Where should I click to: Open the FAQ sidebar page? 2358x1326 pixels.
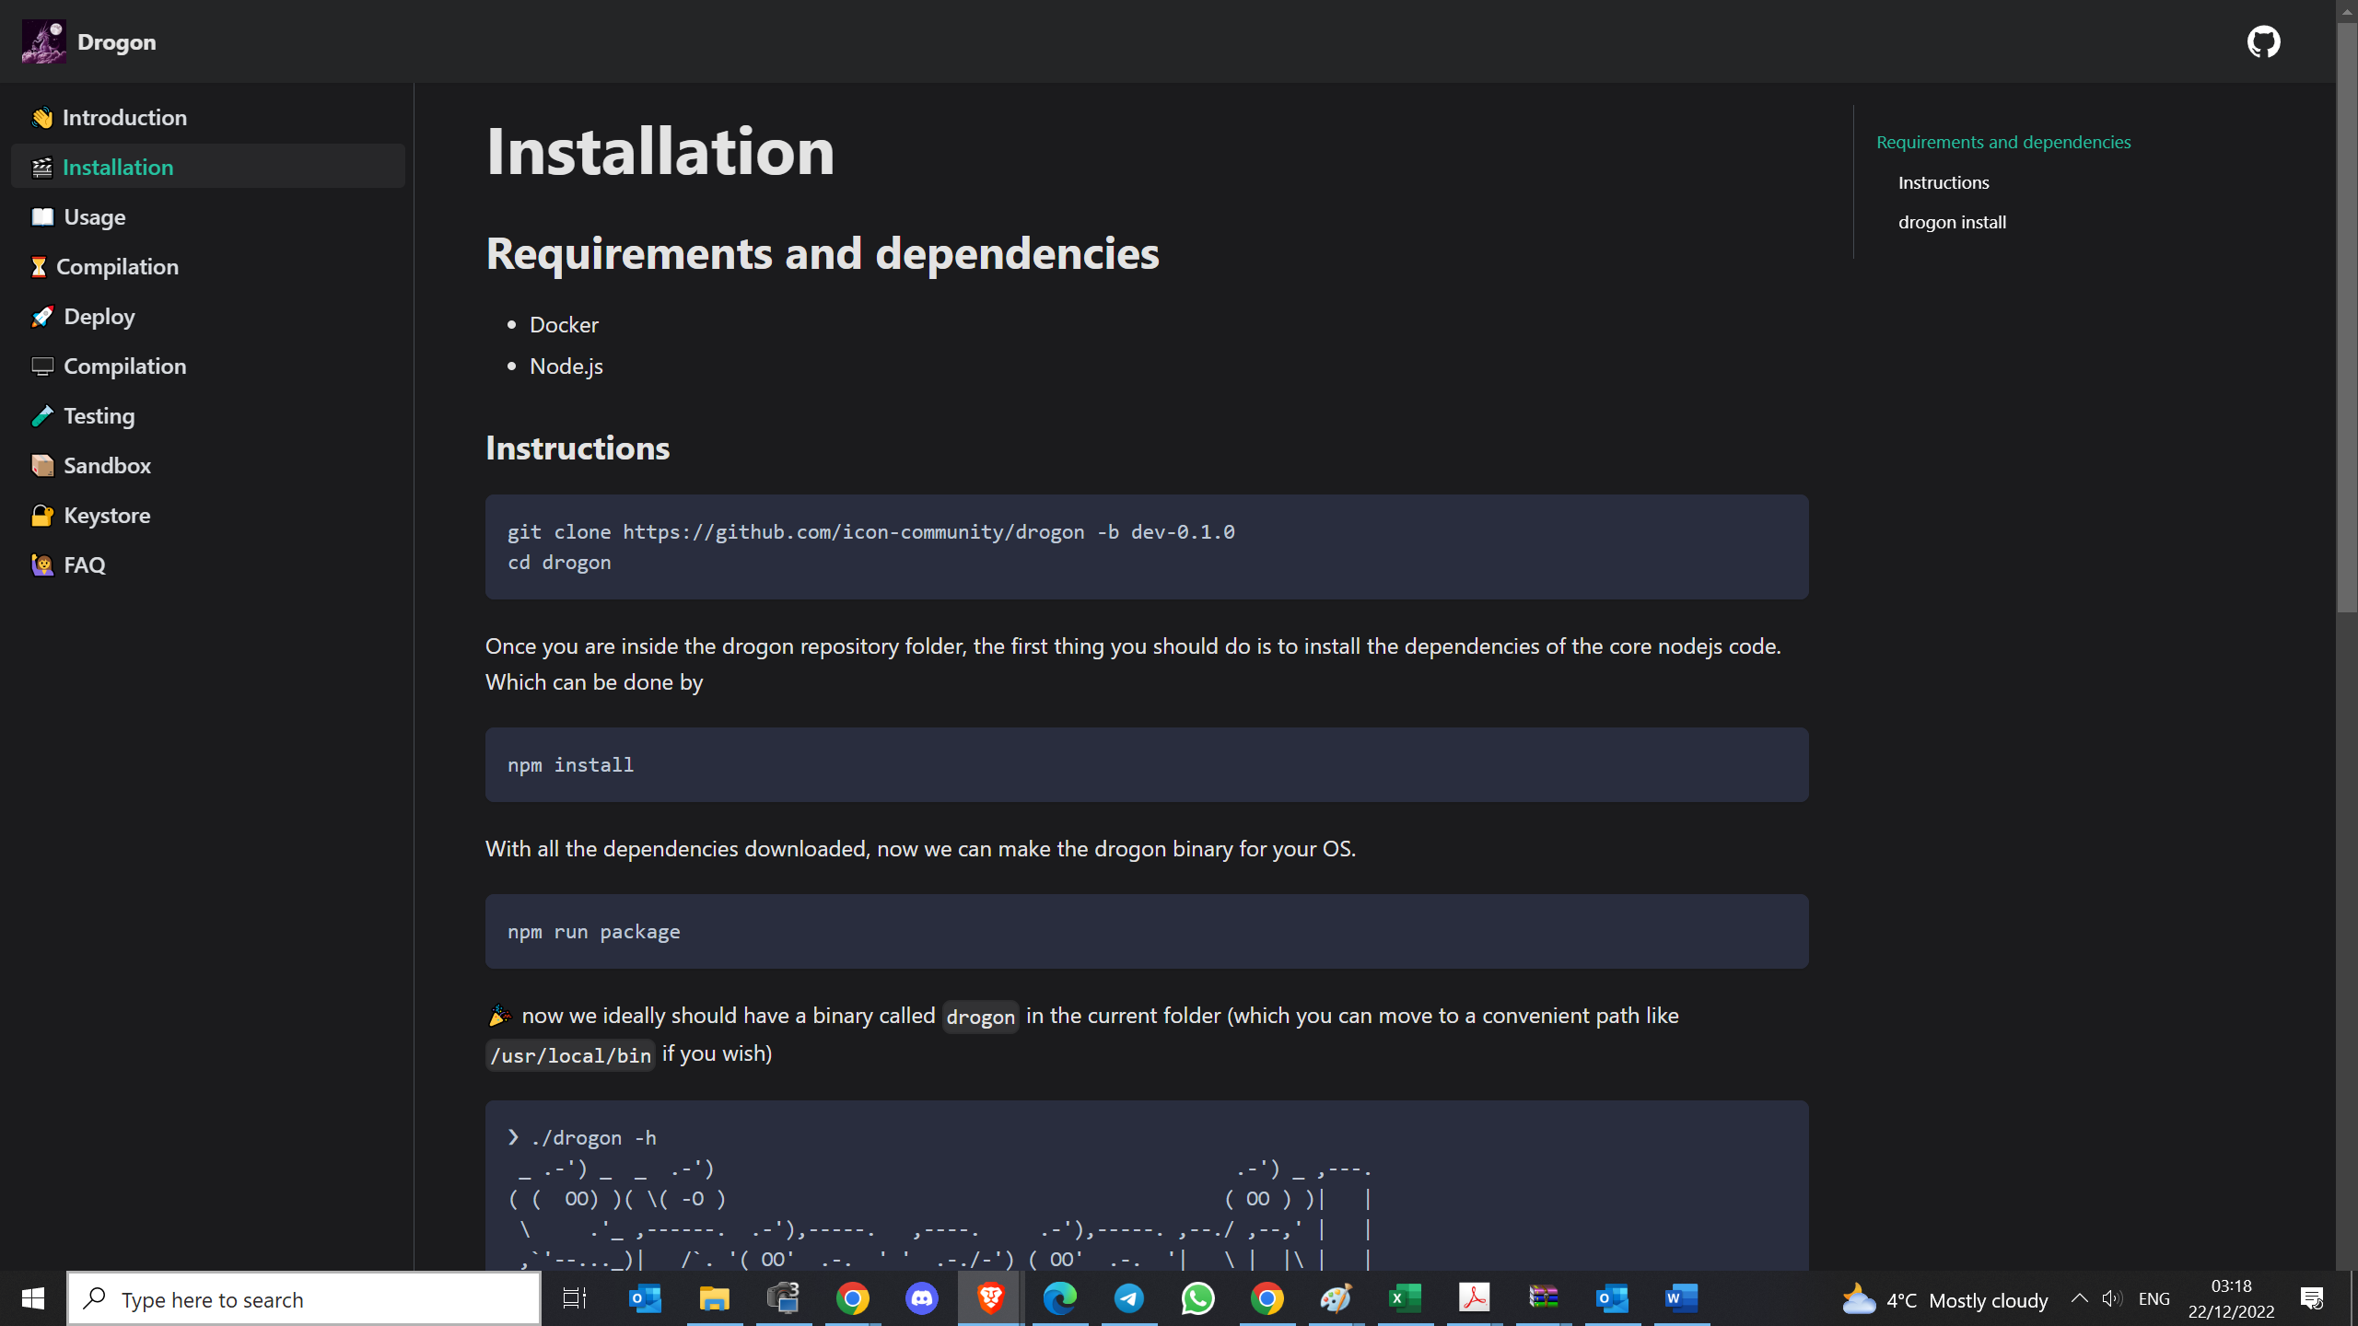click(x=84, y=565)
